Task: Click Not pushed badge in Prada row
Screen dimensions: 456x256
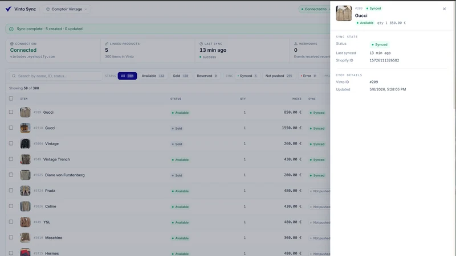Action: (320, 191)
